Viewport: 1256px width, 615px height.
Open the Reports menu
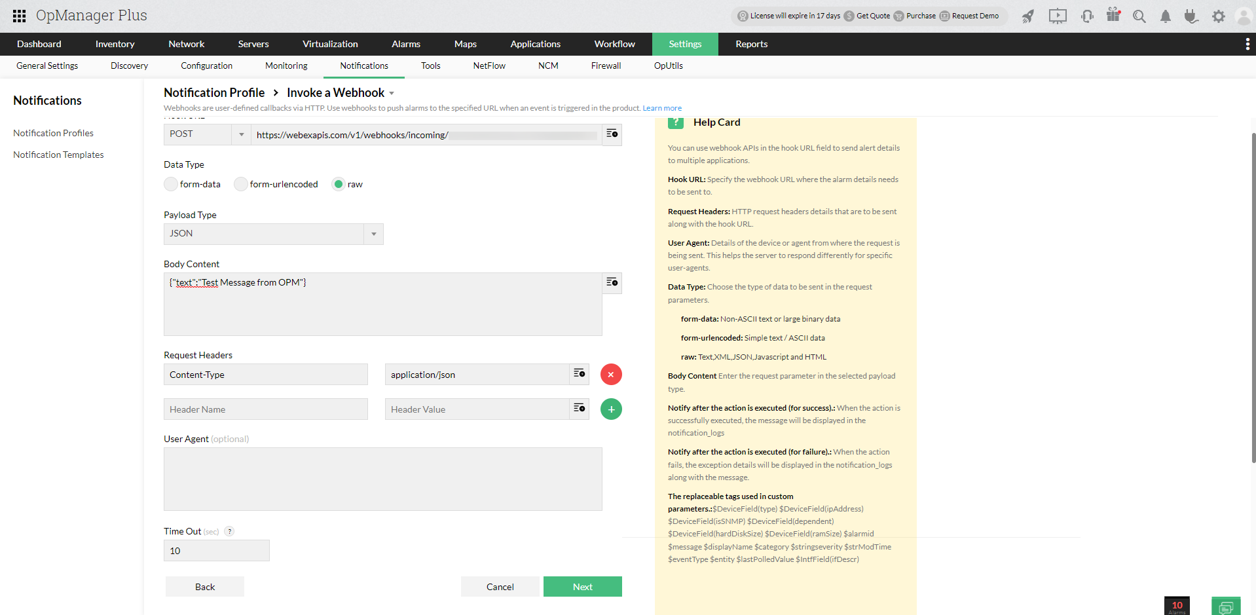point(750,44)
